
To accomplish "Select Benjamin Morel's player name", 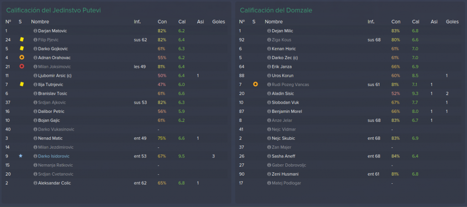I will coord(287,111).
